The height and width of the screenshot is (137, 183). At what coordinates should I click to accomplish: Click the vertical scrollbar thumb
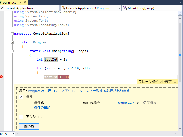180,53
